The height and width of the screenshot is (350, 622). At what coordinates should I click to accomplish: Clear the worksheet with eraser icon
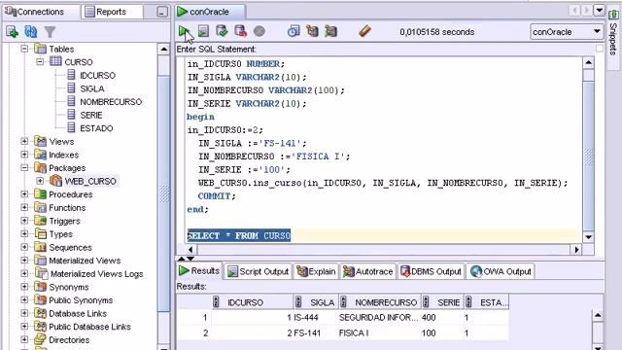pos(365,31)
